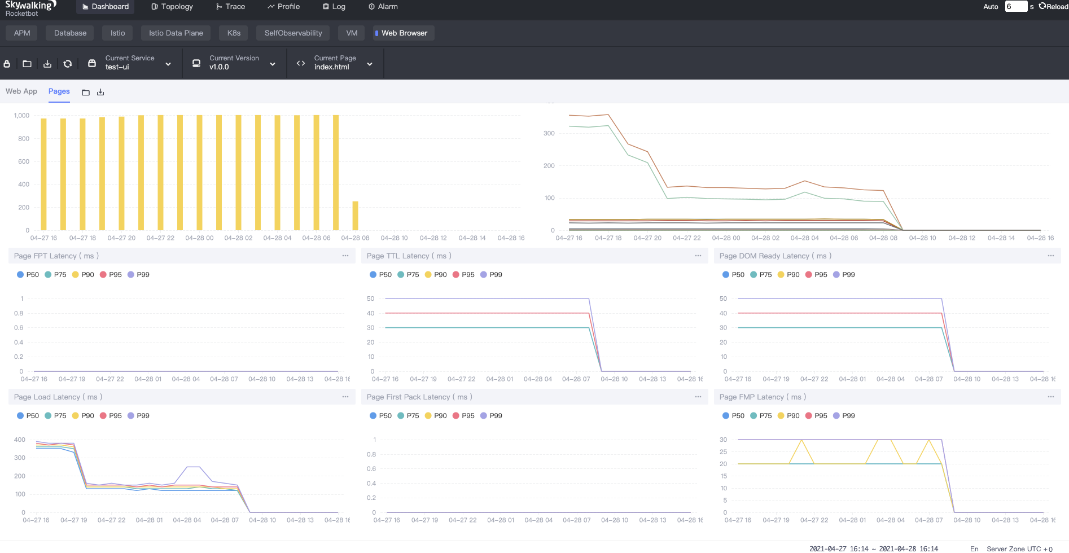This screenshot has width=1069, height=553.
Task: Click the refresh cycle icon in service toolbar
Action: (x=68, y=64)
